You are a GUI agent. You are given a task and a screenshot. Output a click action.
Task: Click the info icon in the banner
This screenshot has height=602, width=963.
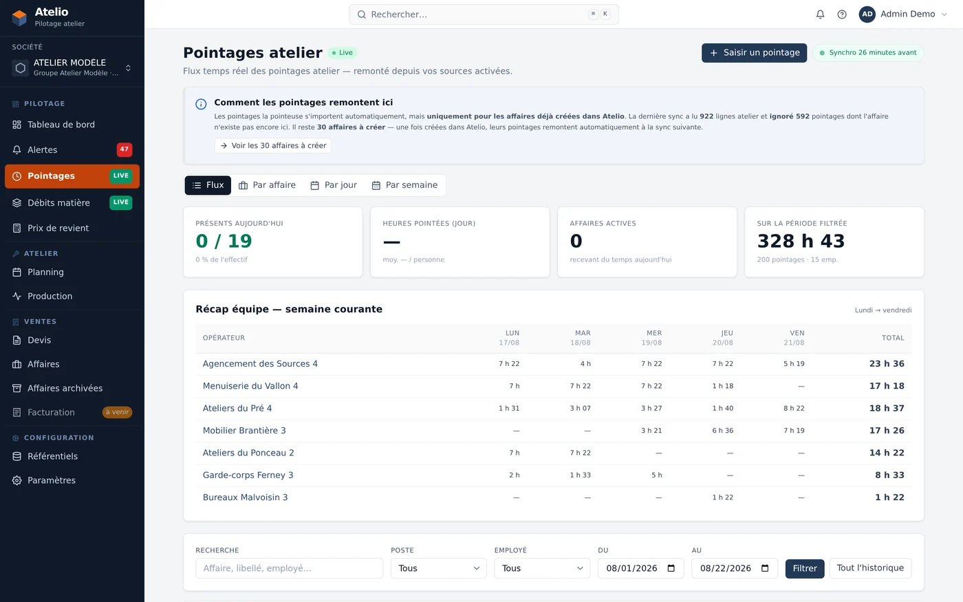point(201,104)
